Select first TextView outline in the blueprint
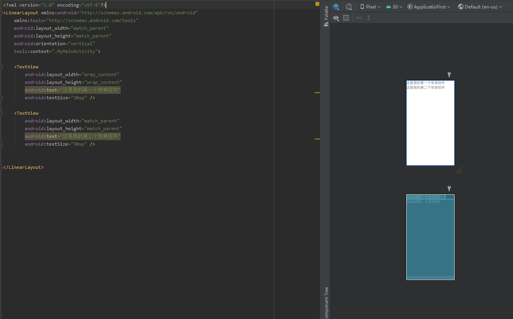513x319 pixels. click(426, 197)
